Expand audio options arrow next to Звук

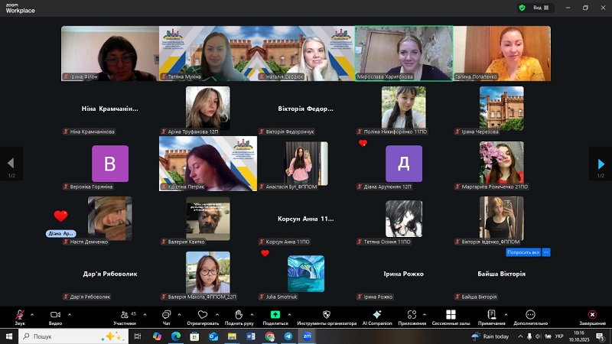(x=32, y=312)
